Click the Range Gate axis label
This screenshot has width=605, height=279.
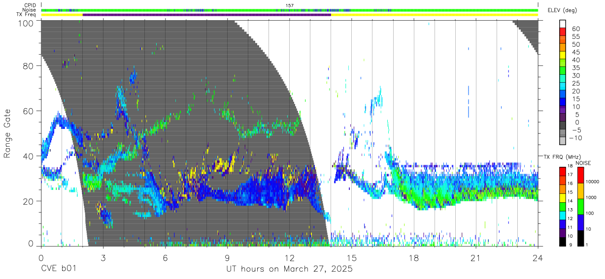(x=7, y=133)
